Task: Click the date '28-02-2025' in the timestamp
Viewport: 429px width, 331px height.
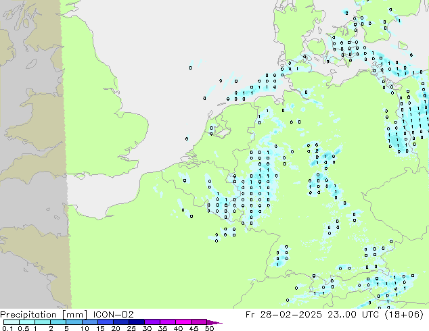Action: pyautogui.click(x=290, y=314)
